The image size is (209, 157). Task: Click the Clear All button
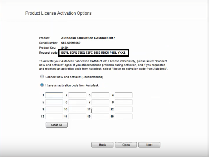[x=57, y=125]
